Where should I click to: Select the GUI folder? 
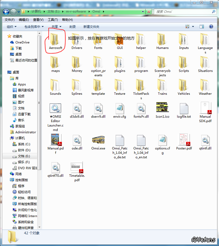tap(120, 42)
